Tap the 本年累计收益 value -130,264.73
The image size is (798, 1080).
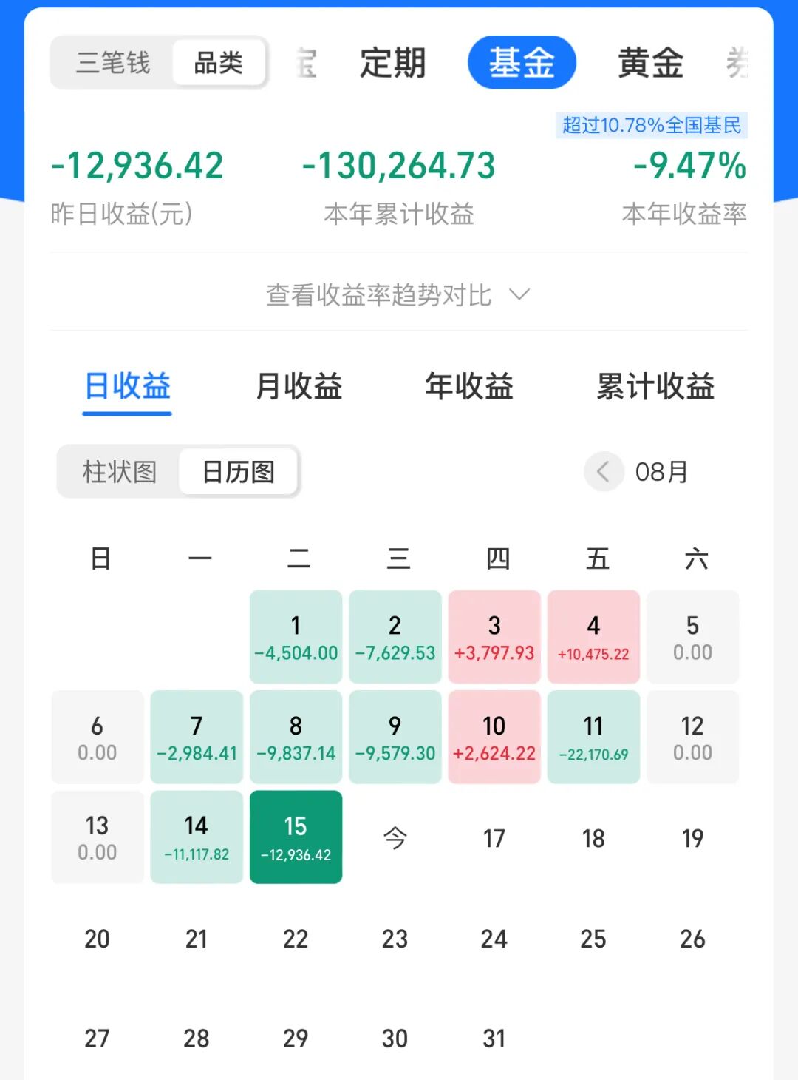point(399,166)
